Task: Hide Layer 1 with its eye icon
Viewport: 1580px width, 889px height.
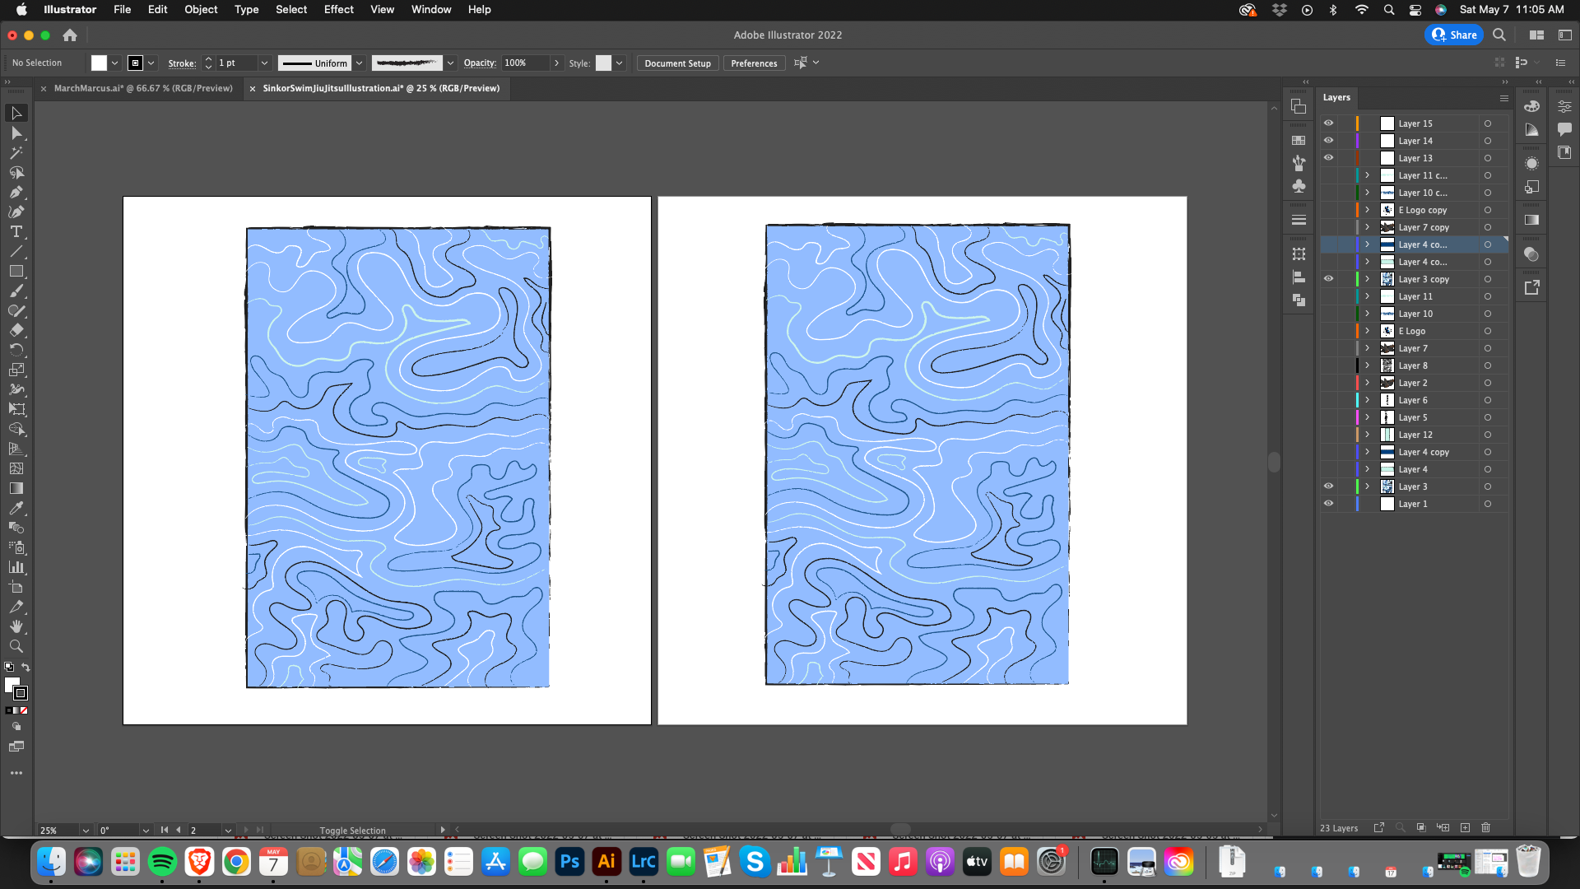Action: [x=1328, y=504]
